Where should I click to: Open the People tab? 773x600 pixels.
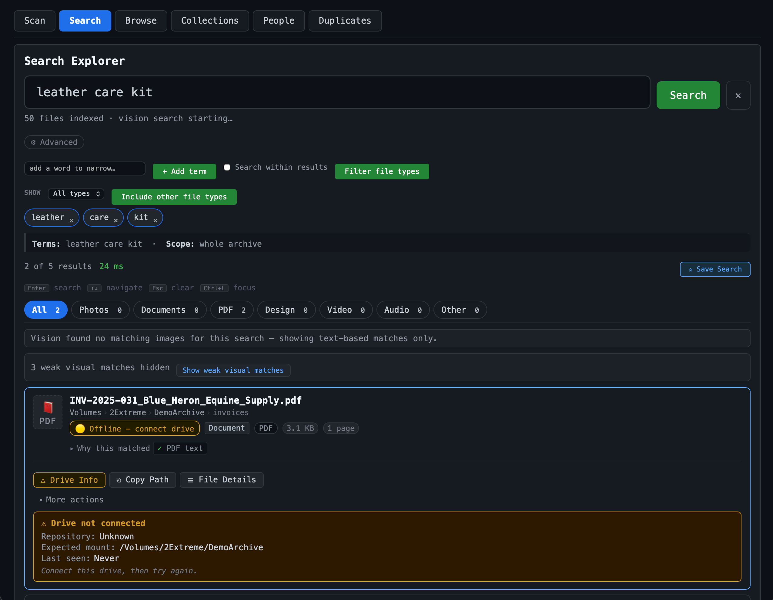click(x=279, y=21)
